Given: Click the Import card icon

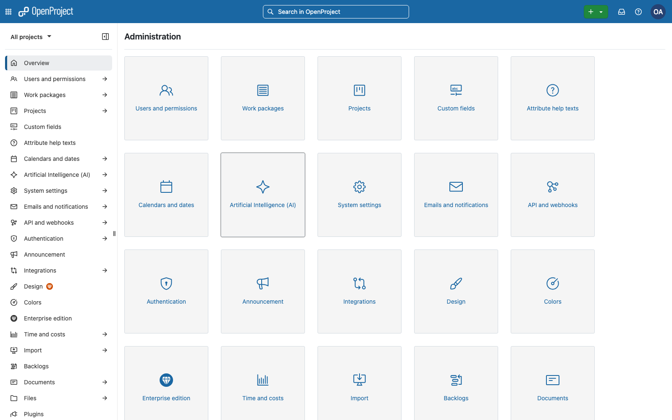Looking at the screenshot, I should [360, 380].
